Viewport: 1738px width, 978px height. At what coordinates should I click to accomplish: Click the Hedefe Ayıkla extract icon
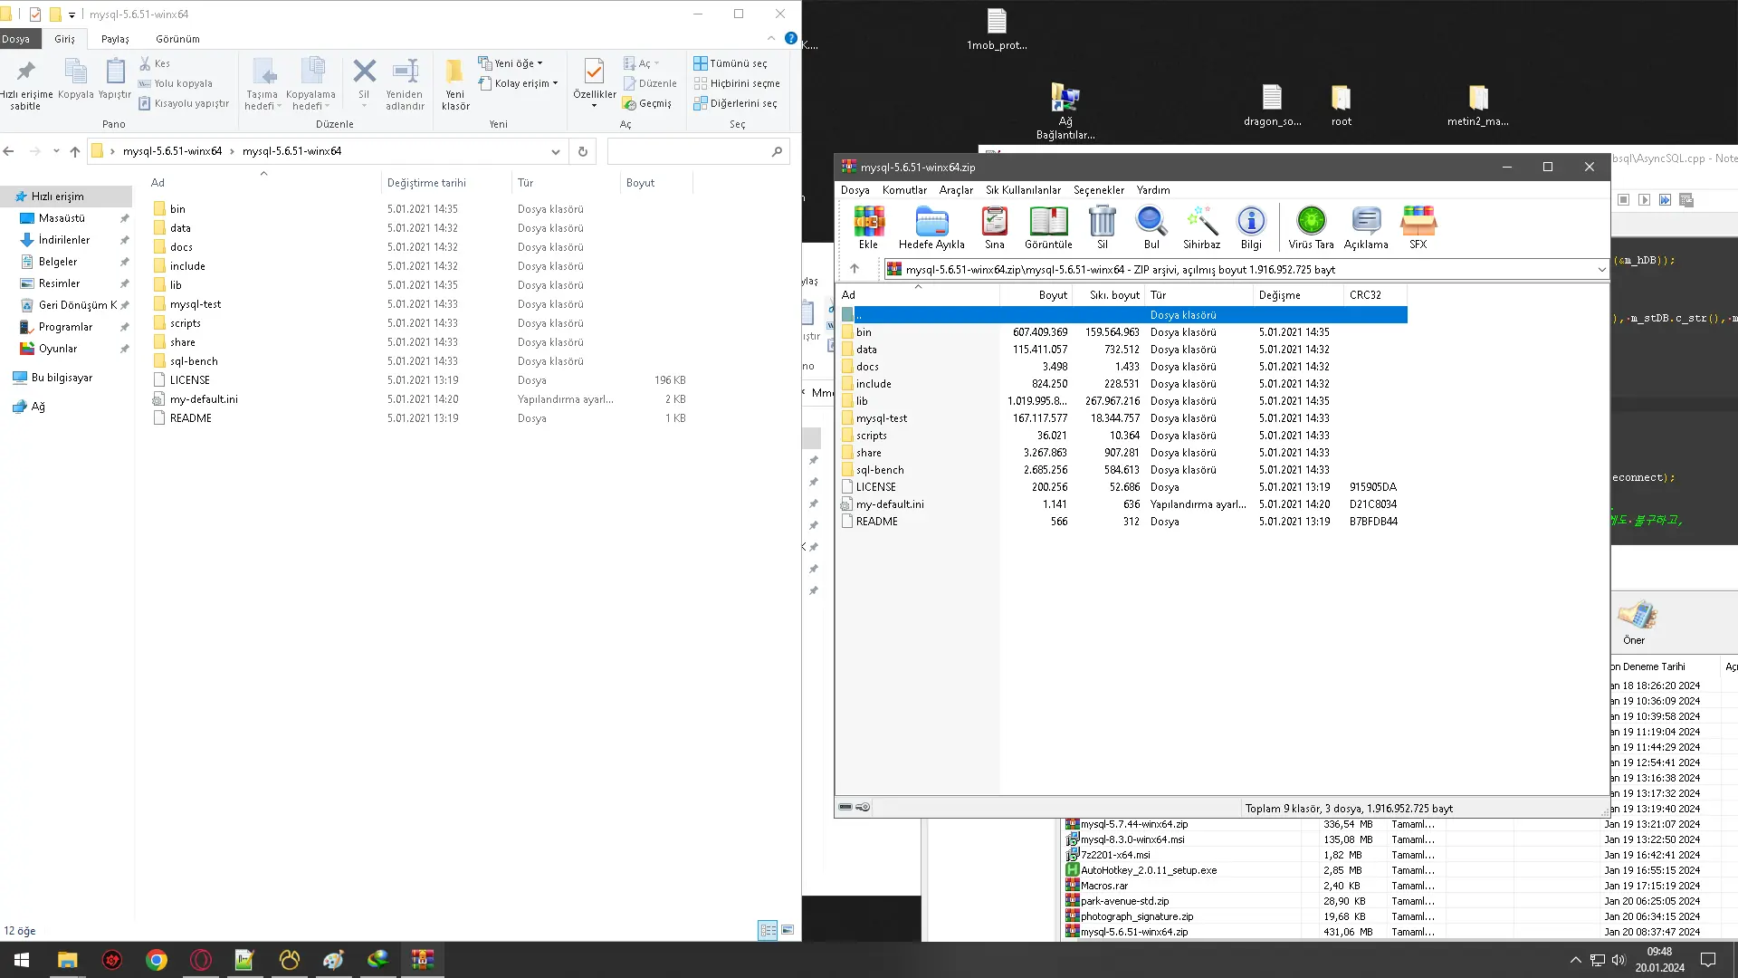[931, 227]
